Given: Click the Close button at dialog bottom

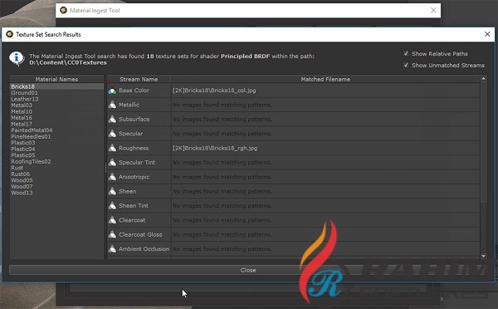Looking at the screenshot, I should [248, 270].
